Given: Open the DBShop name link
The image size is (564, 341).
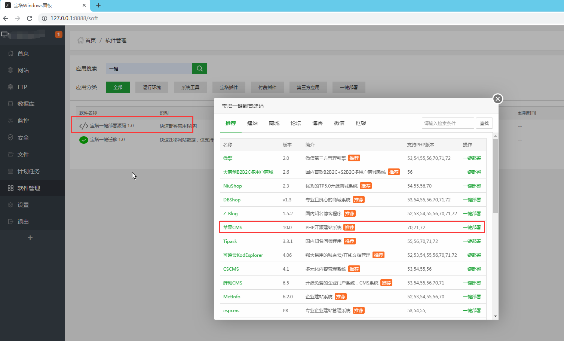Looking at the screenshot, I should click(232, 200).
